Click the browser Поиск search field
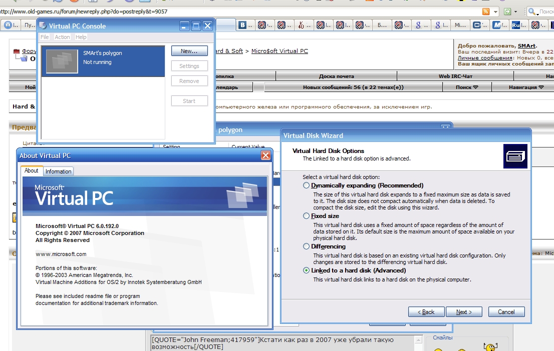Viewport: 554px width, 351px height. coord(546,11)
